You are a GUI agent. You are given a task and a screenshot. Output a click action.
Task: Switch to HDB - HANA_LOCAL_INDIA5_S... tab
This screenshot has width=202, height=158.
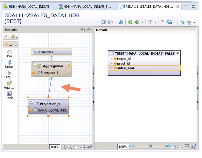pos(85,6)
